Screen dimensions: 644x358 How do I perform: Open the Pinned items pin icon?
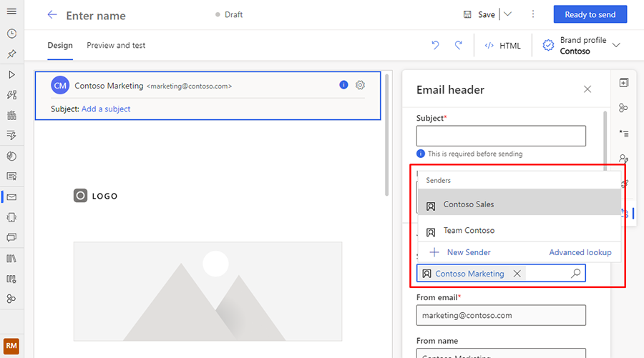point(11,54)
